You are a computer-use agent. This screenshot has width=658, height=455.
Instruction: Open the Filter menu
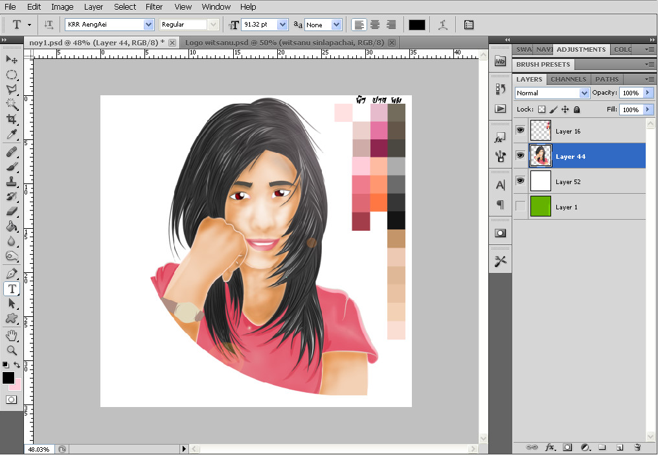pyautogui.click(x=154, y=6)
